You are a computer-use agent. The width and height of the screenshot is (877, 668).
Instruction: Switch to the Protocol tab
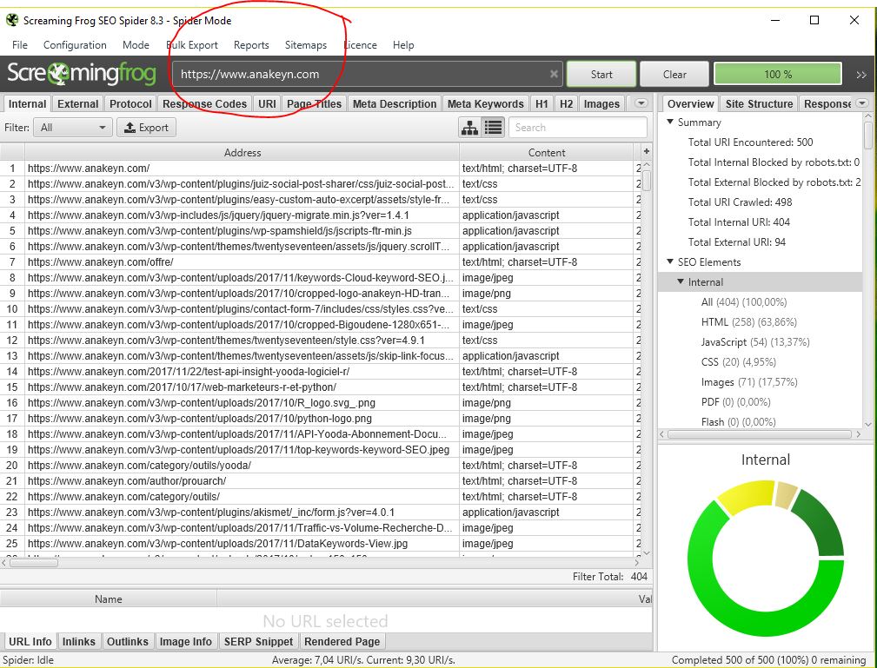coord(130,104)
